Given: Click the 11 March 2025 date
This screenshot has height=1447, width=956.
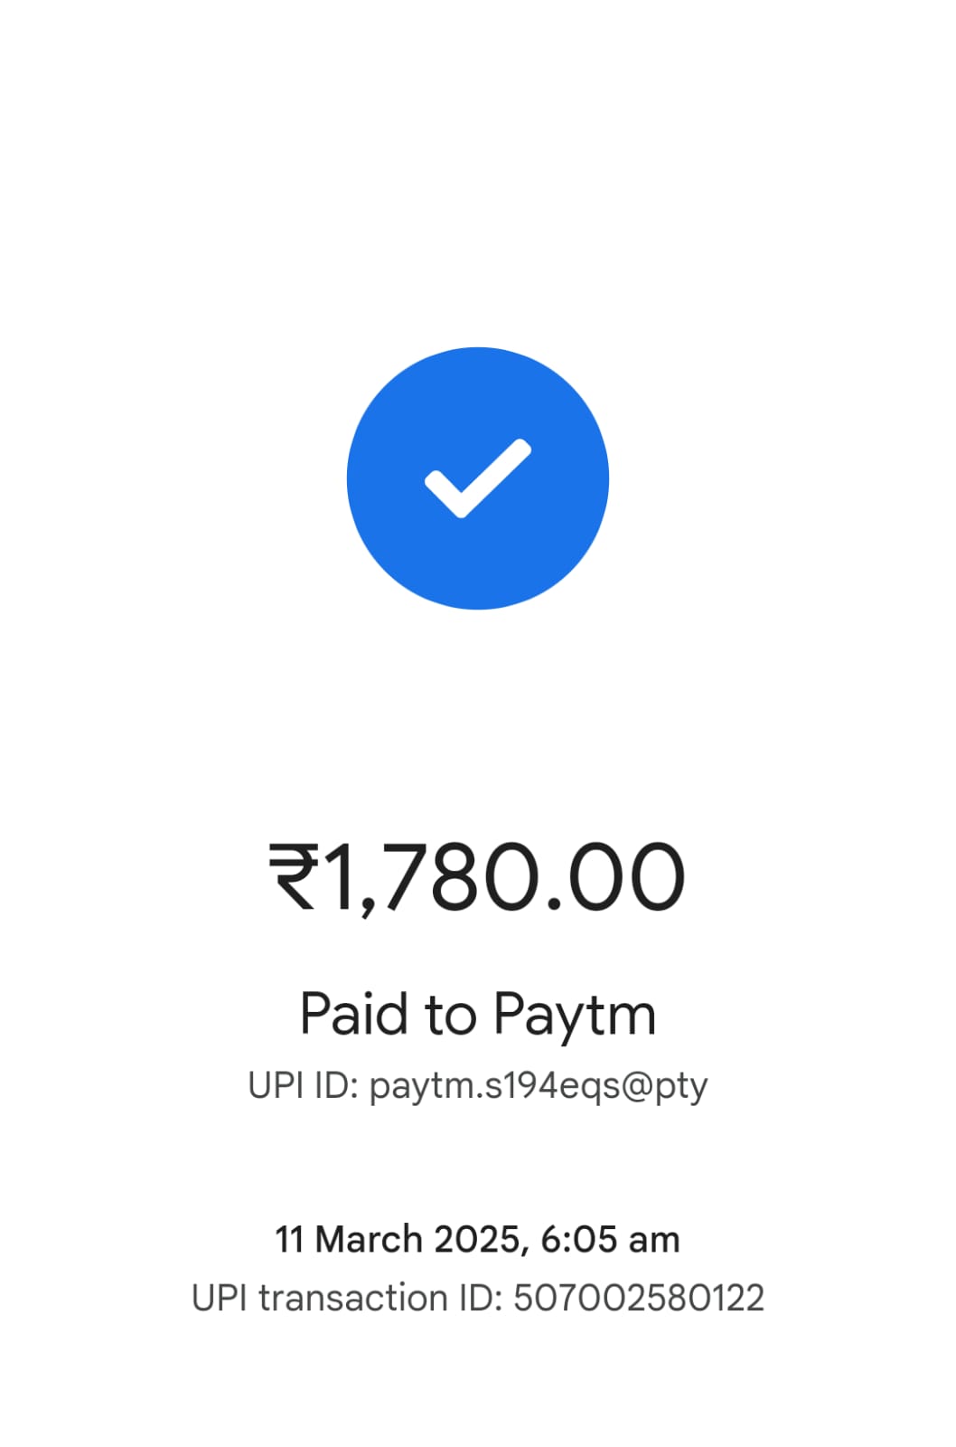Looking at the screenshot, I should pos(402,1240).
